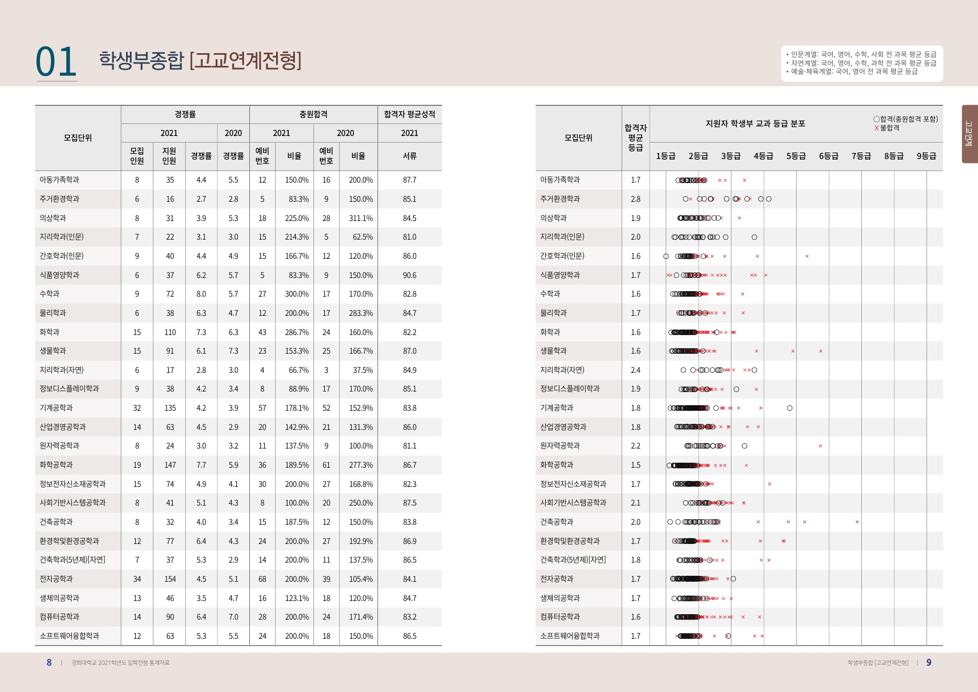Click 147 applicants in 화학공학과 row
The width and height of the screenshot is (978, 692).
170,465
